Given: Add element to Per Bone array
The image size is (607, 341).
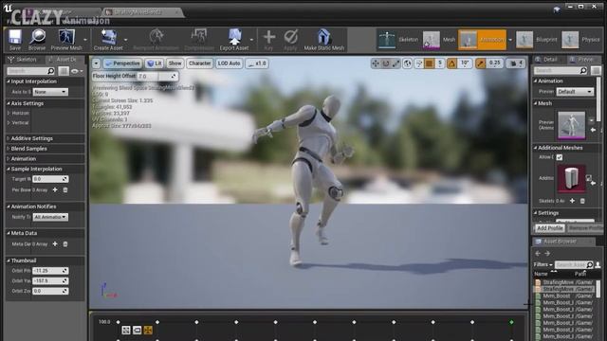Looking at the screenshot, I should coord(55,189).
